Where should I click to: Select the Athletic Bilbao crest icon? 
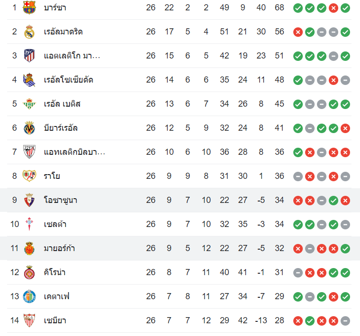click(29, 152)
